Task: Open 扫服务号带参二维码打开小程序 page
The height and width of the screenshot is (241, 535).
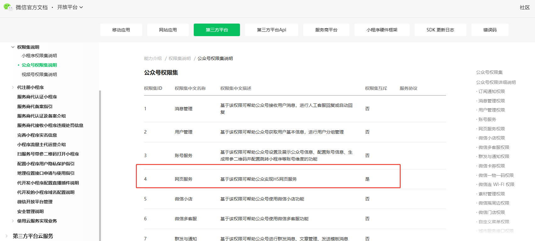Action: click(48, 154)
